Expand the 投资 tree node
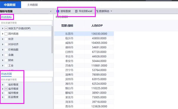Viewport: 178px width, 109px height. click(x=3, y=39)
